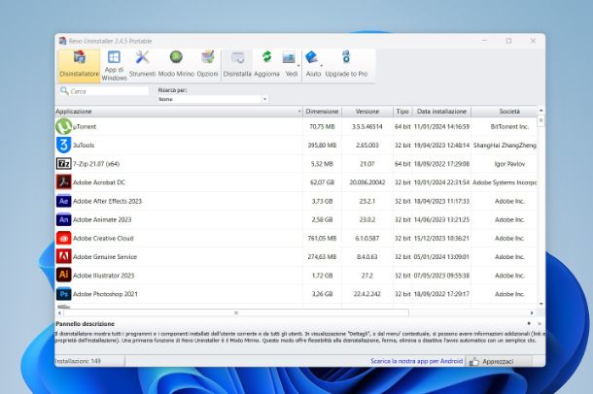Open the Vedi view options
The image size is (593, 394).
pos(289,65)
